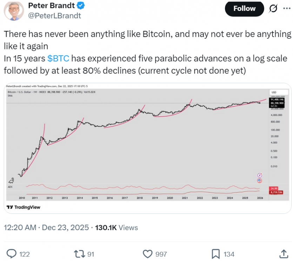The image size is (293, 261).
Task: Click the Grok slashed-circle icon
Action: [x=272, y=8]
